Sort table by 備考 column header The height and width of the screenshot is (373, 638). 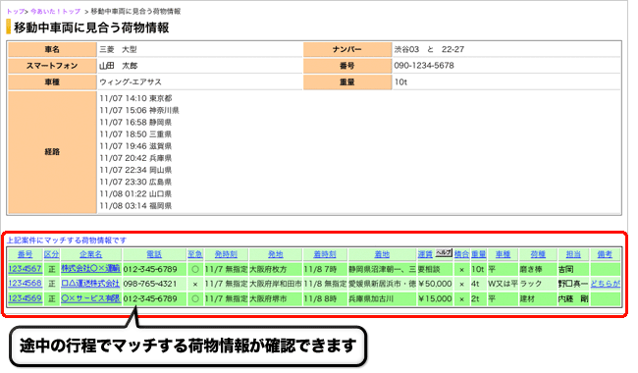[605, 254]
